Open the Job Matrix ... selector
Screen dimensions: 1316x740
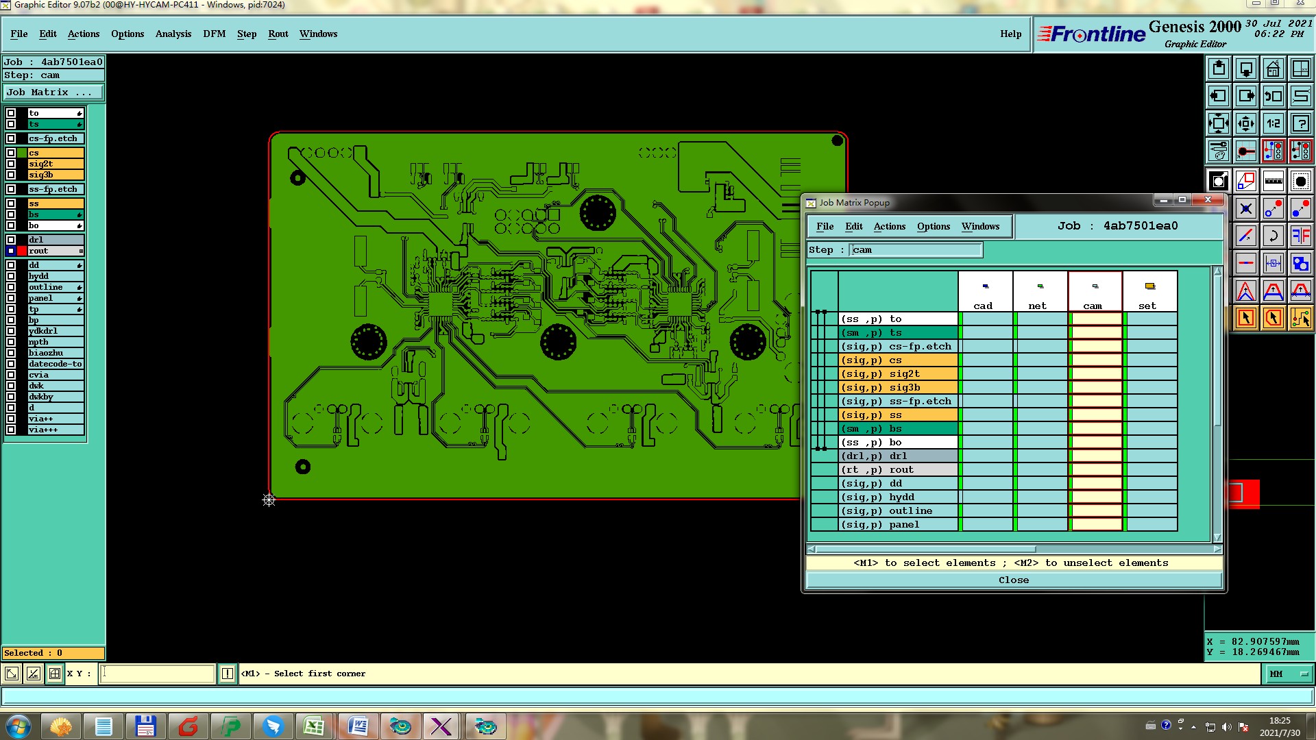53,92
